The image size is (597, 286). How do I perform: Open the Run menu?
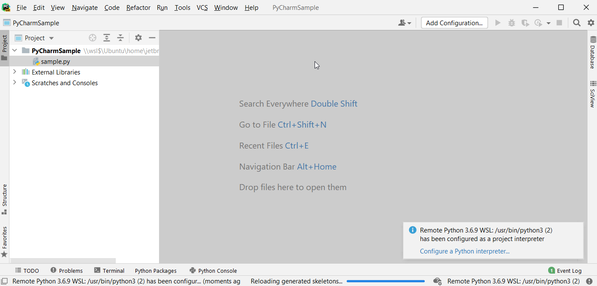(162, 8)
